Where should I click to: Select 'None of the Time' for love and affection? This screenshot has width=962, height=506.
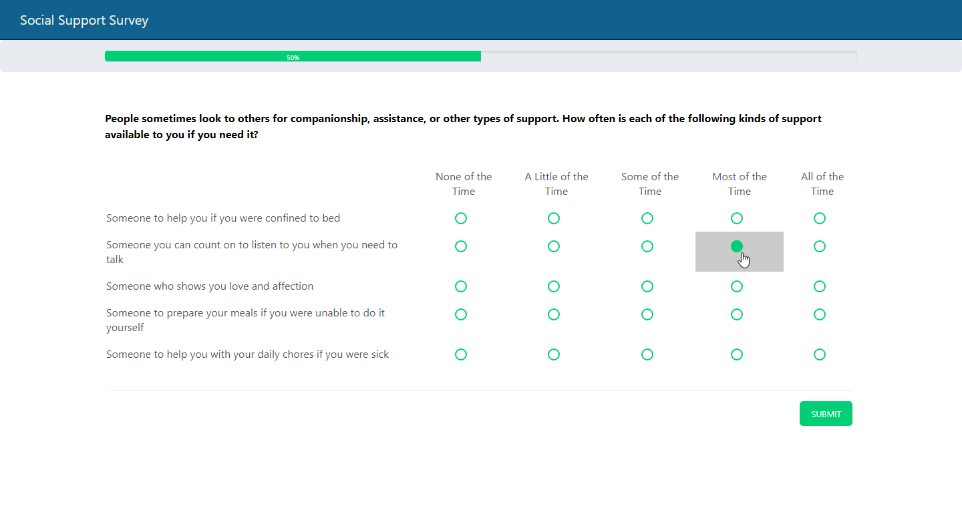[x=460, y=286]
